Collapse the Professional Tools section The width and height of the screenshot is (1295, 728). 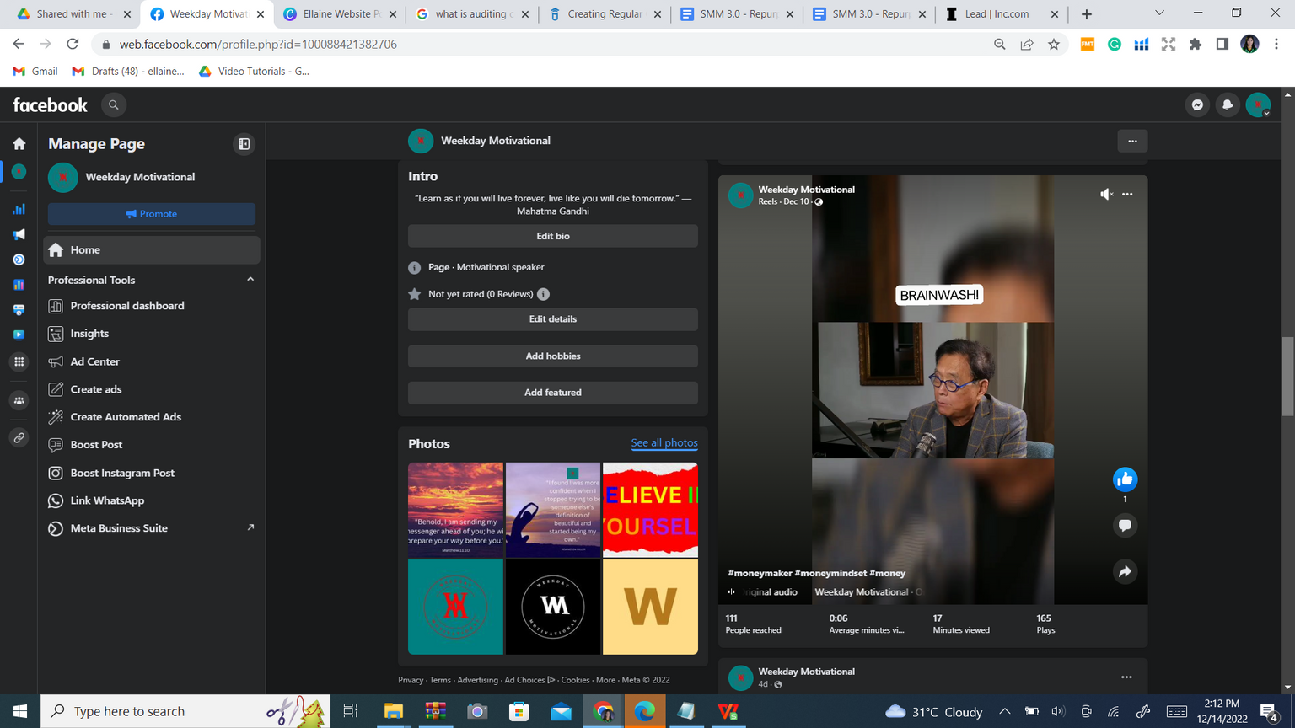tap(250, 280)
